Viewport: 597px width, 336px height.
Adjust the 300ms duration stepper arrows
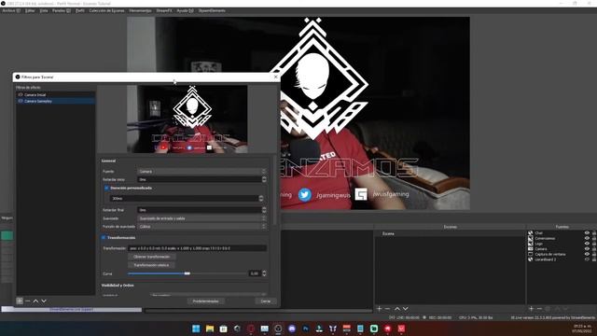coord(261,198)
